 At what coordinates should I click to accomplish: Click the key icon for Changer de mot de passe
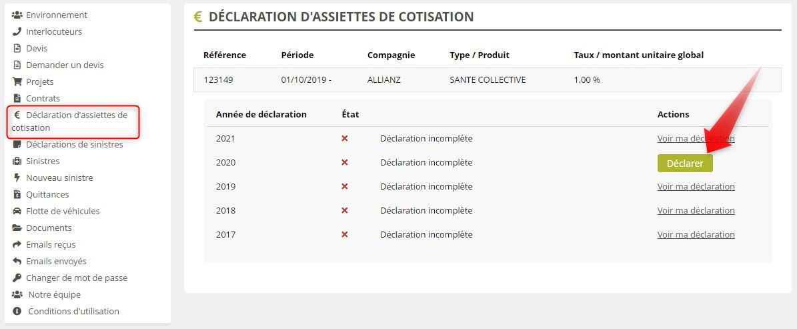click(17, 278)
